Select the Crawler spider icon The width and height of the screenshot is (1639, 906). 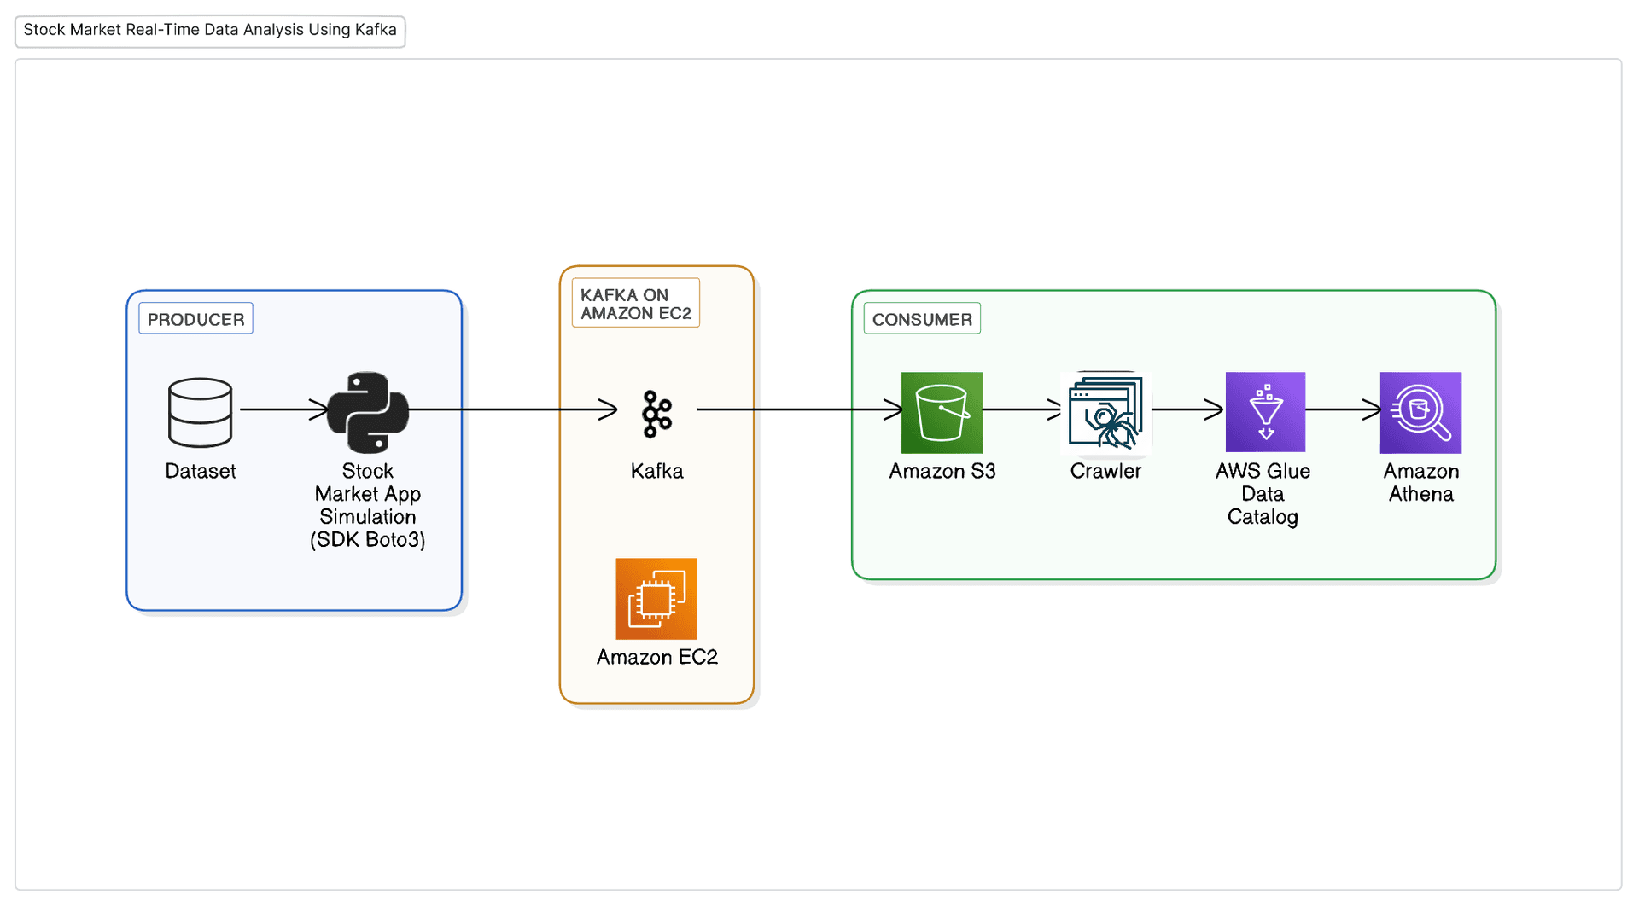point(1105,413)
